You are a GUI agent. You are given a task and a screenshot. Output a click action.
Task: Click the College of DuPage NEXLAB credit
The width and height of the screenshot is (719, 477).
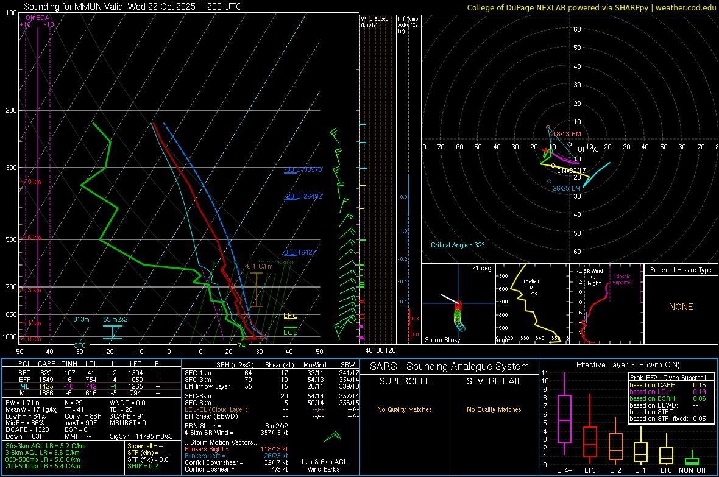click(592, 7)
